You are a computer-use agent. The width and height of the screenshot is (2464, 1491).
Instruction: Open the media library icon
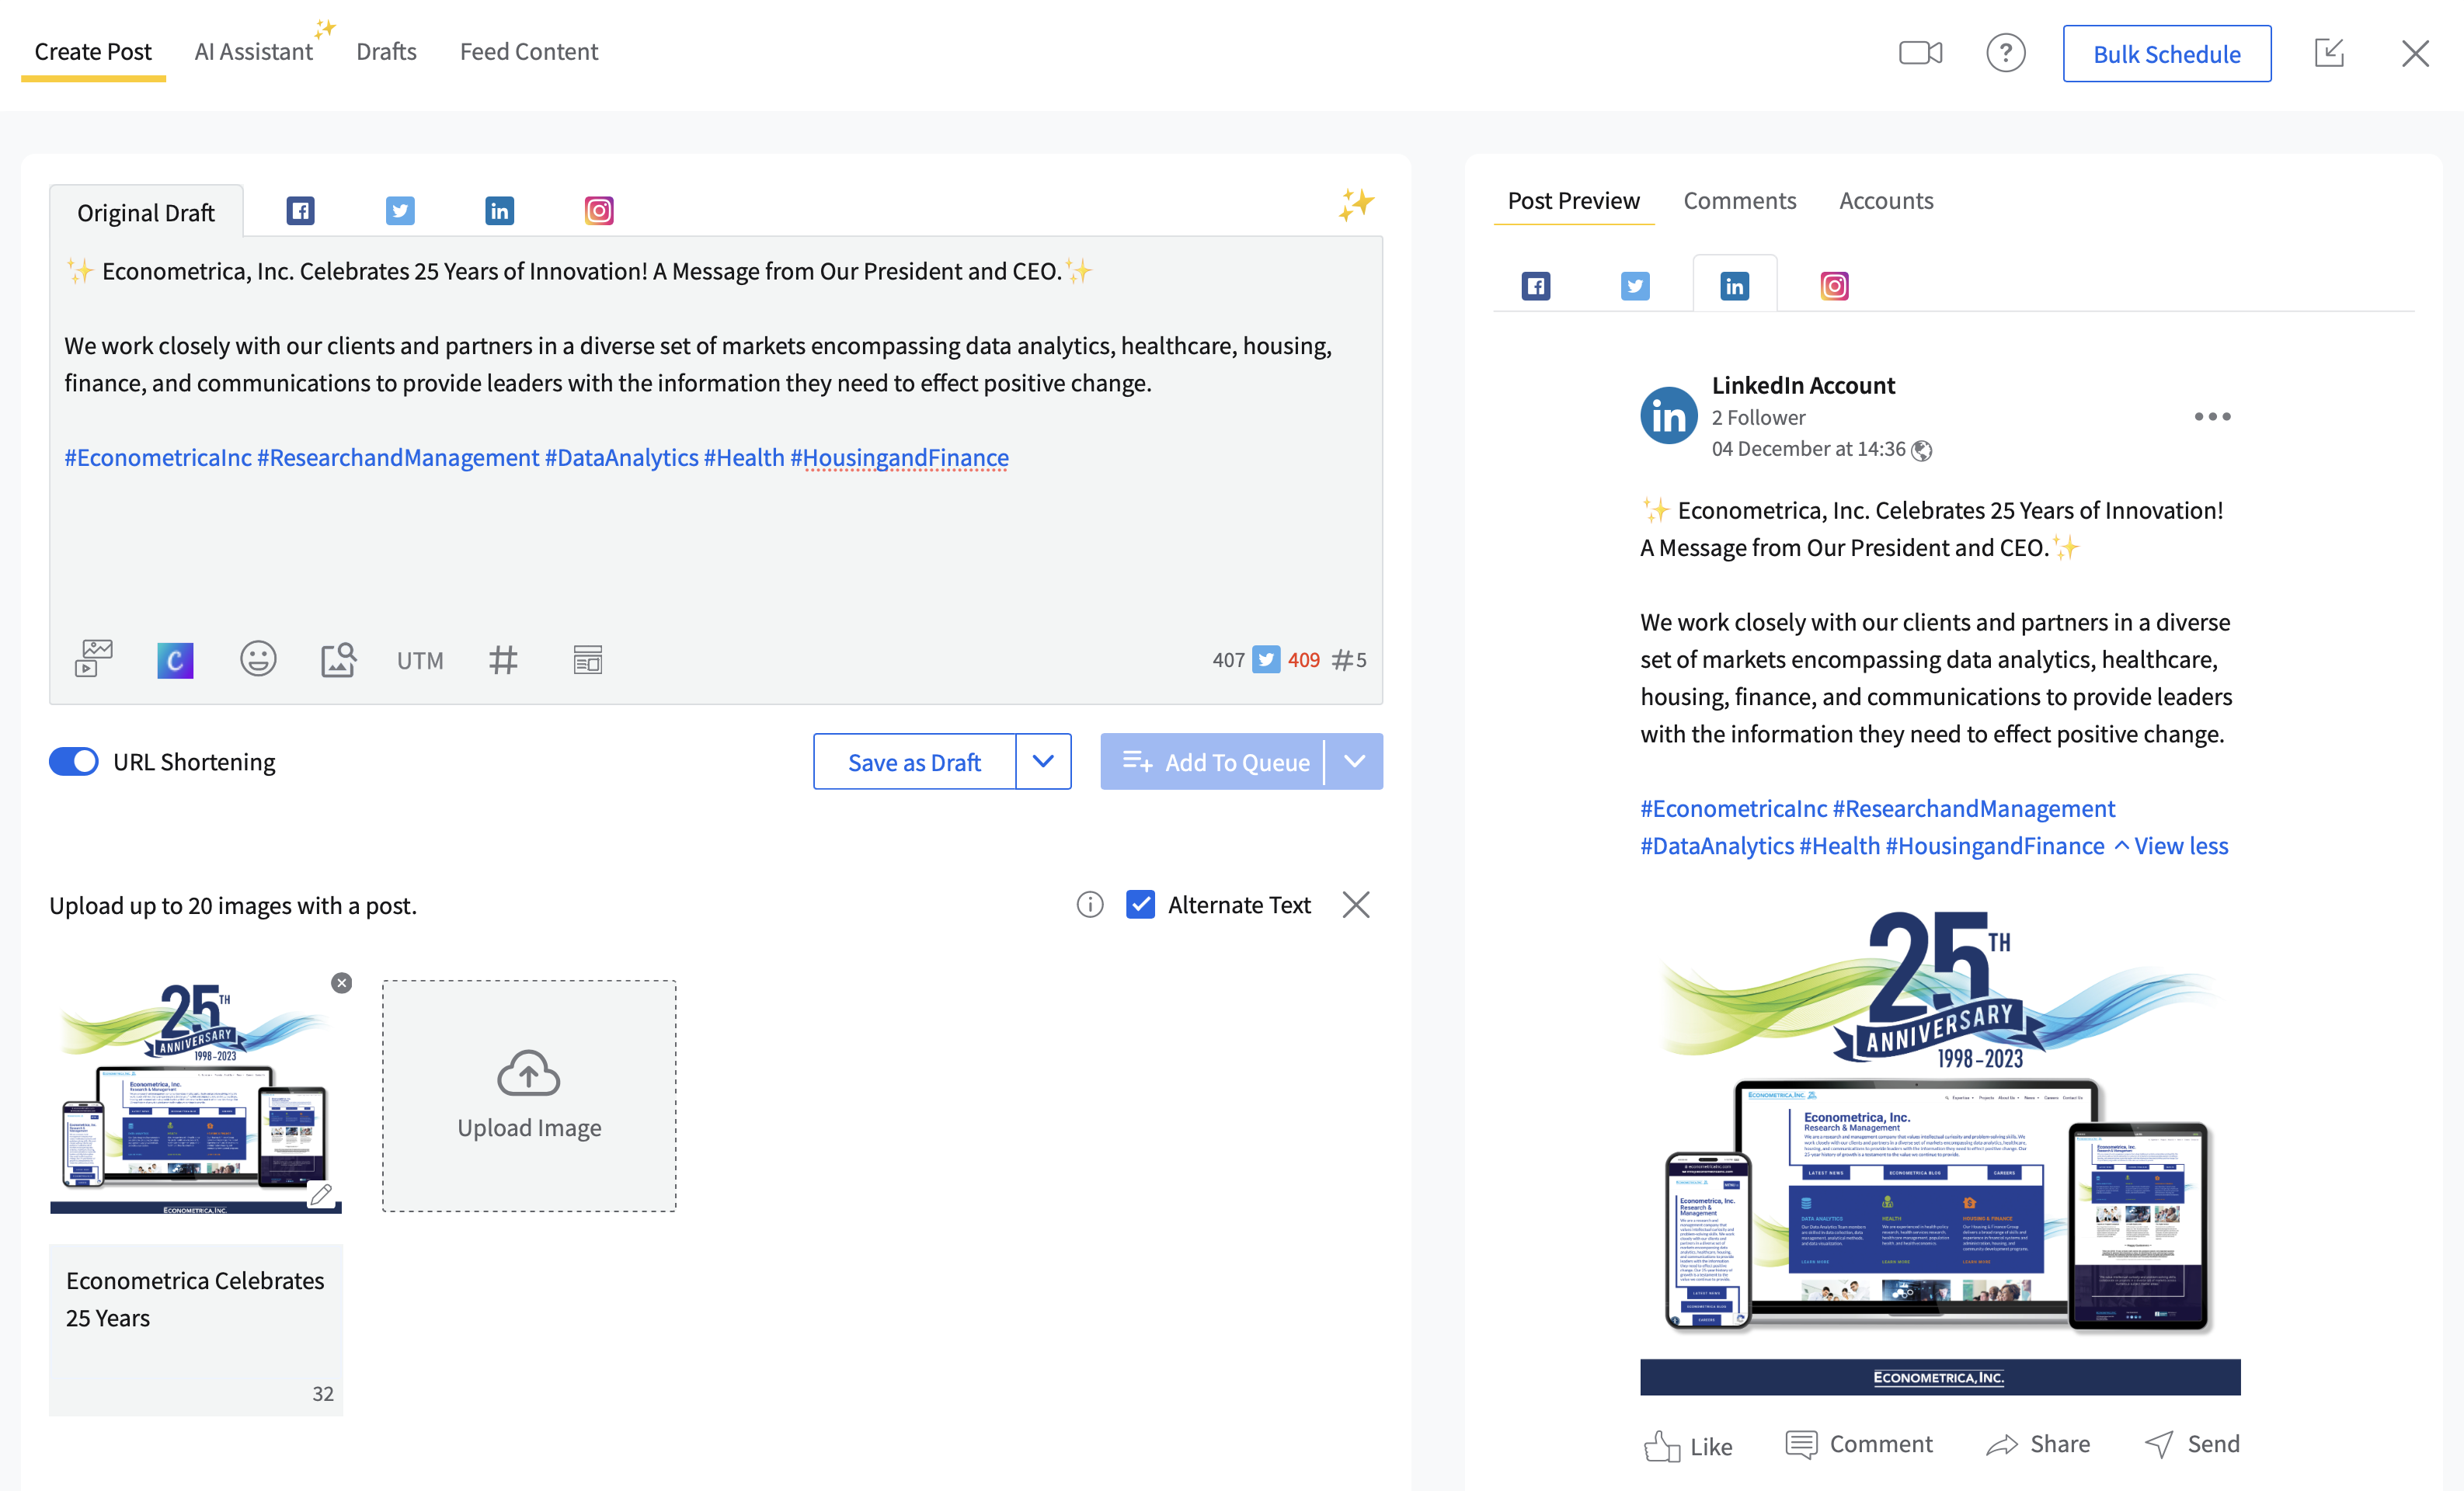94,658
